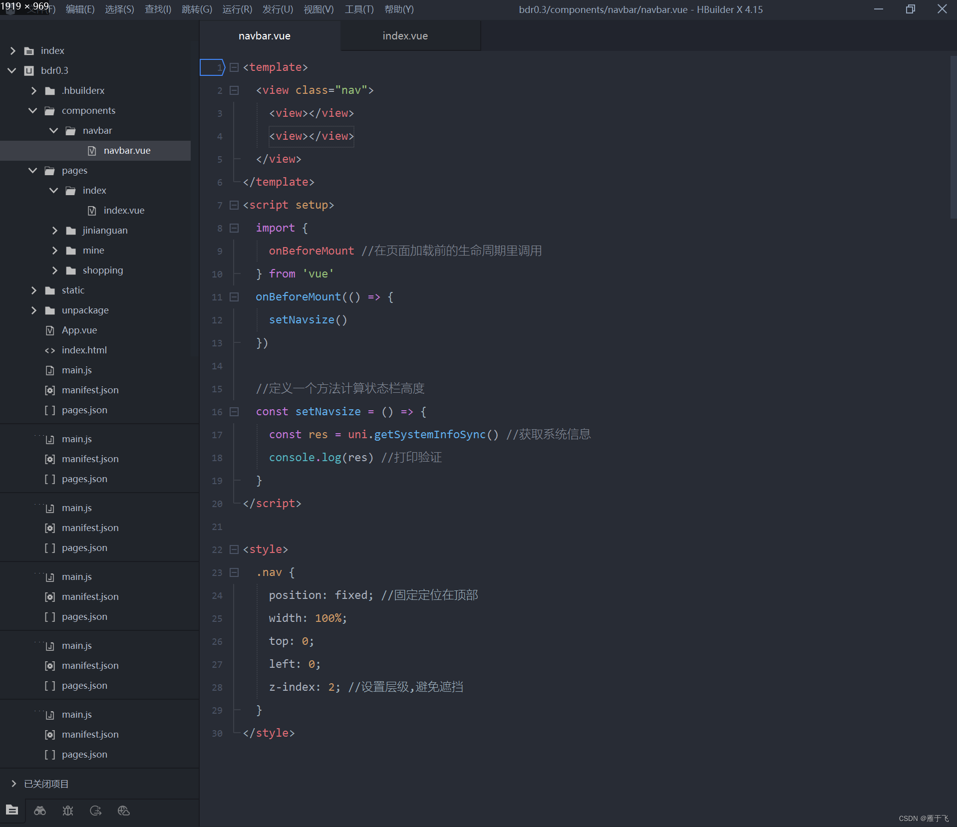
Task: Select navbar.vue in the file tree
Action: [x=95, y=151]
